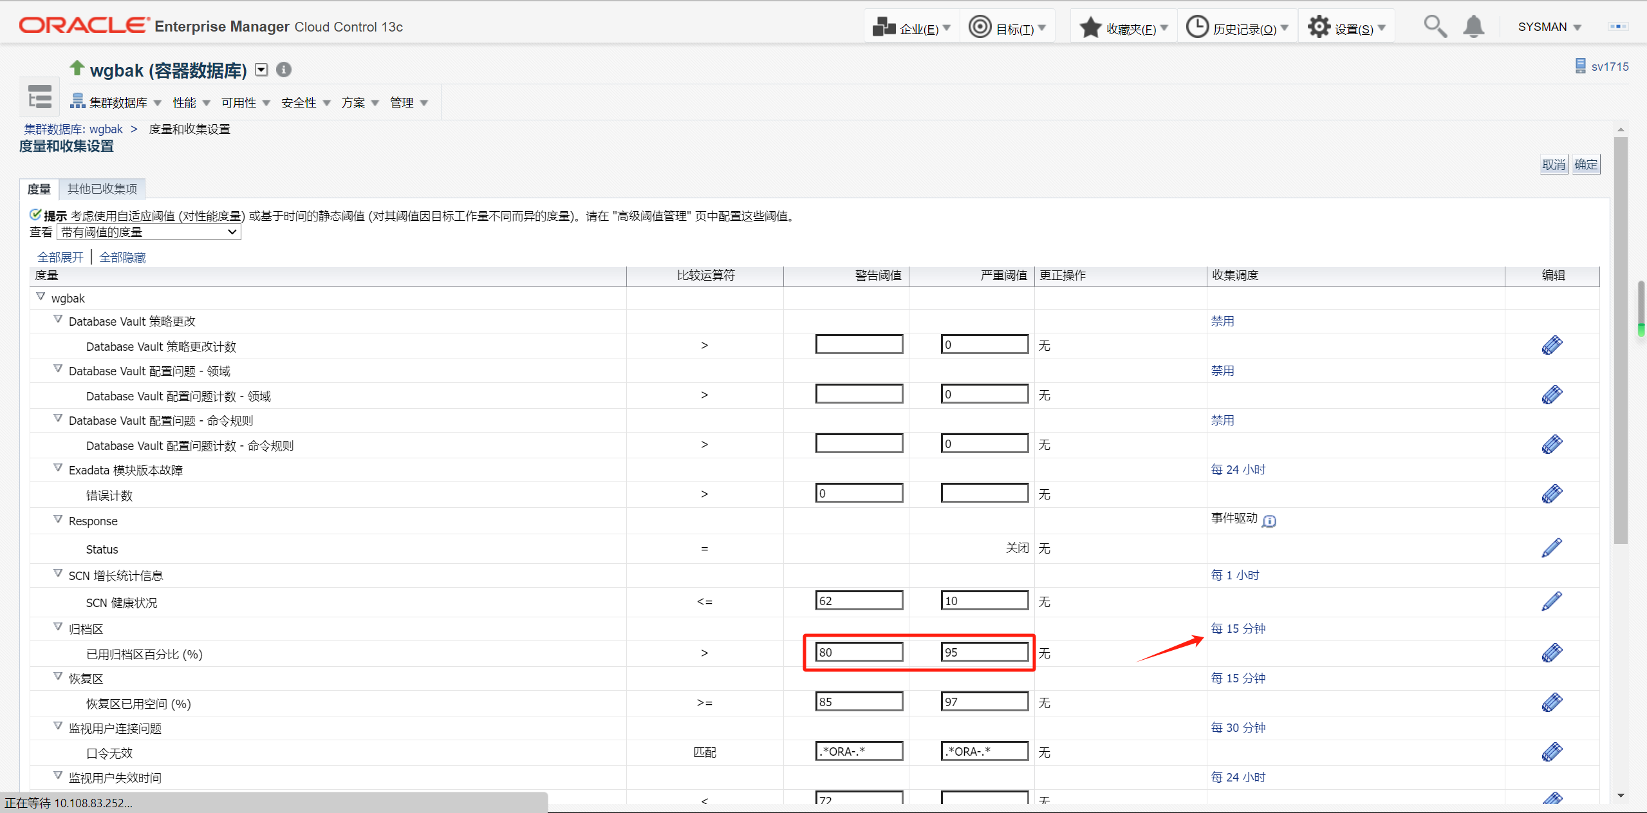Click the 事件驱动 information icon
Screen dimensions: 1647x813
pos(1269,521)
